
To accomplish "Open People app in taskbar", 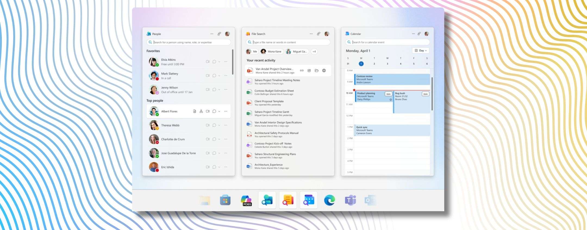I will point(267,200).
